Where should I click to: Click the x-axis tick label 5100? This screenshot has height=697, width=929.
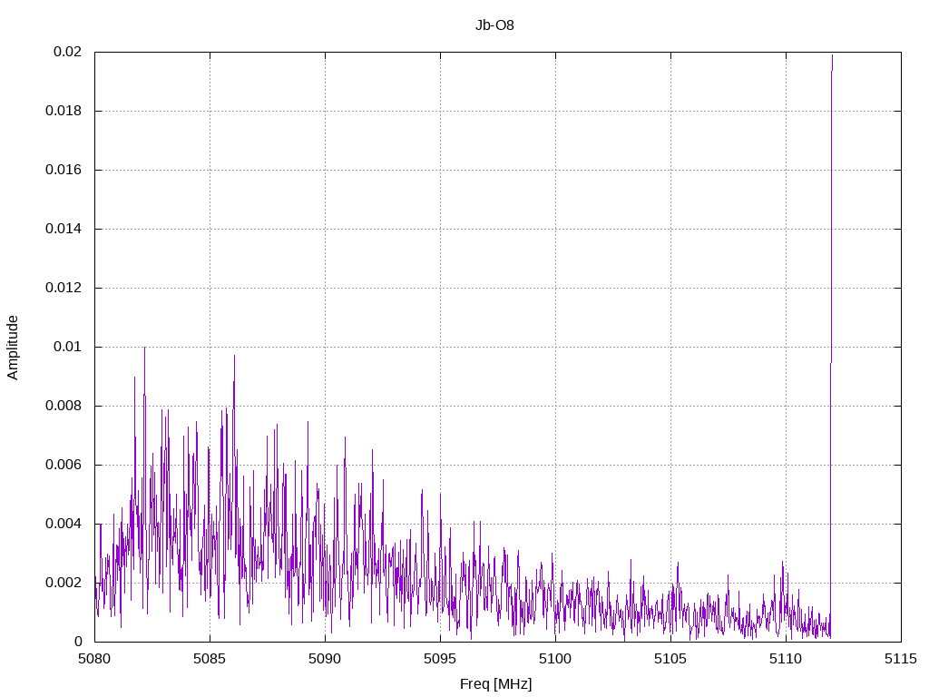click(556, 659)
